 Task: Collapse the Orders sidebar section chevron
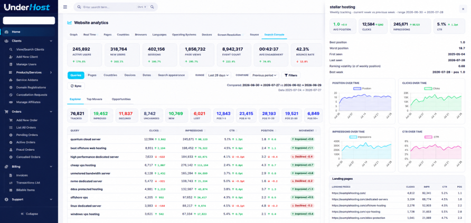pyautogui.click(x=51, y=112)
